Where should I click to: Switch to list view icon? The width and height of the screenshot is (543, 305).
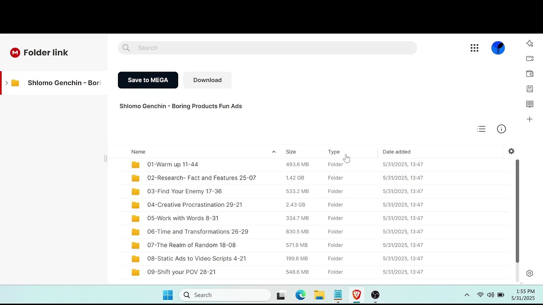(x=481, y=129)
